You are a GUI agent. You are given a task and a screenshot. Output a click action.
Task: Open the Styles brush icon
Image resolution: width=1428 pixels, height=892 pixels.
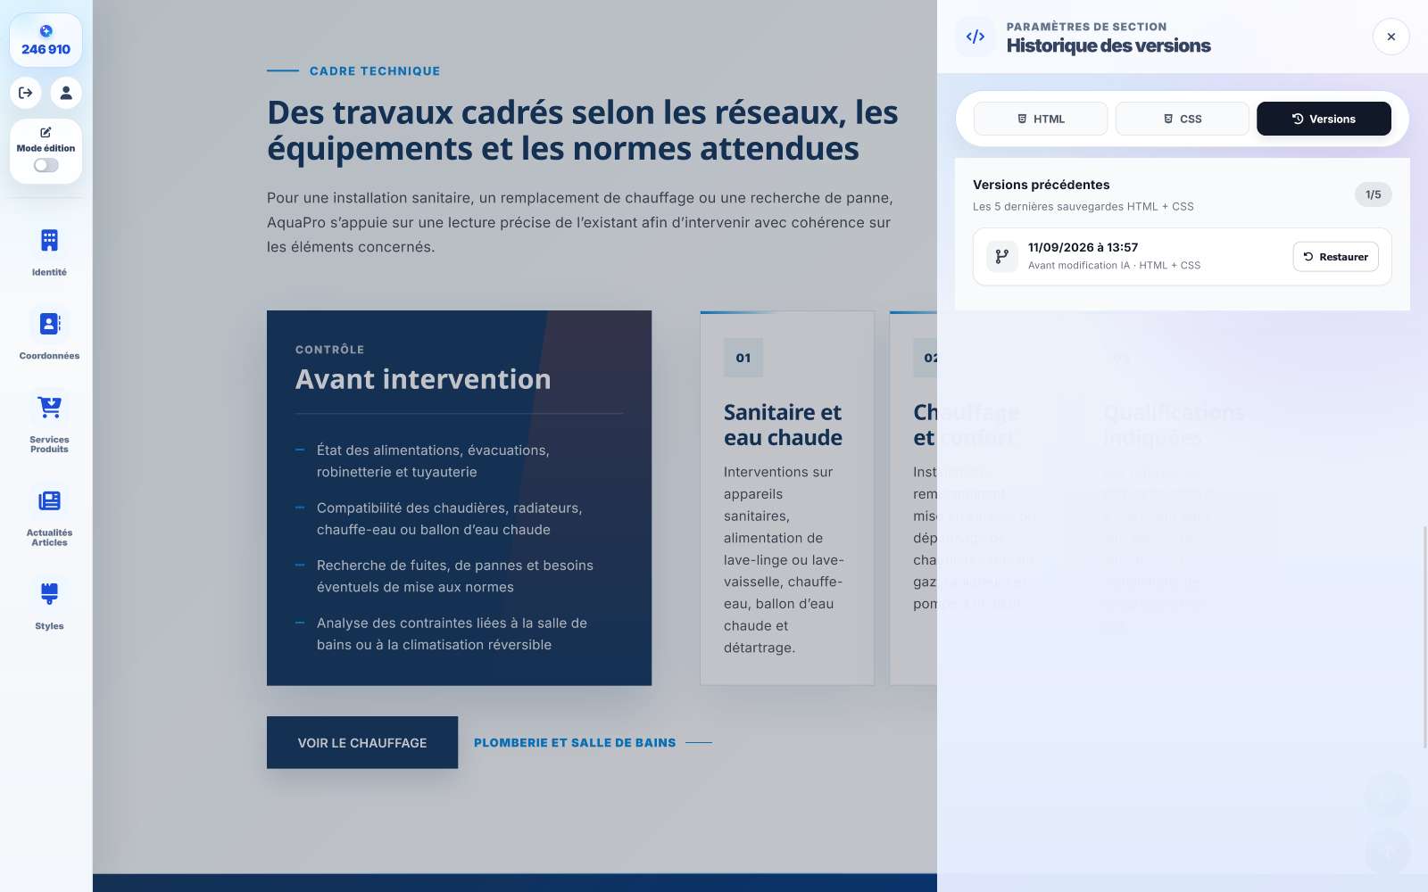click(49, 594)
